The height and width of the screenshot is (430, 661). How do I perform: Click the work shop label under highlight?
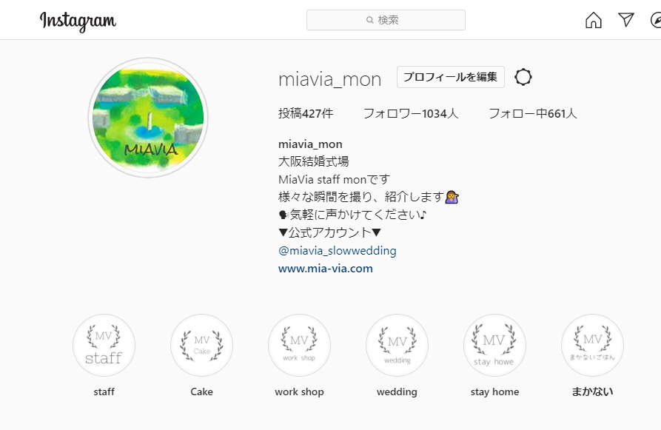[299, 392]
